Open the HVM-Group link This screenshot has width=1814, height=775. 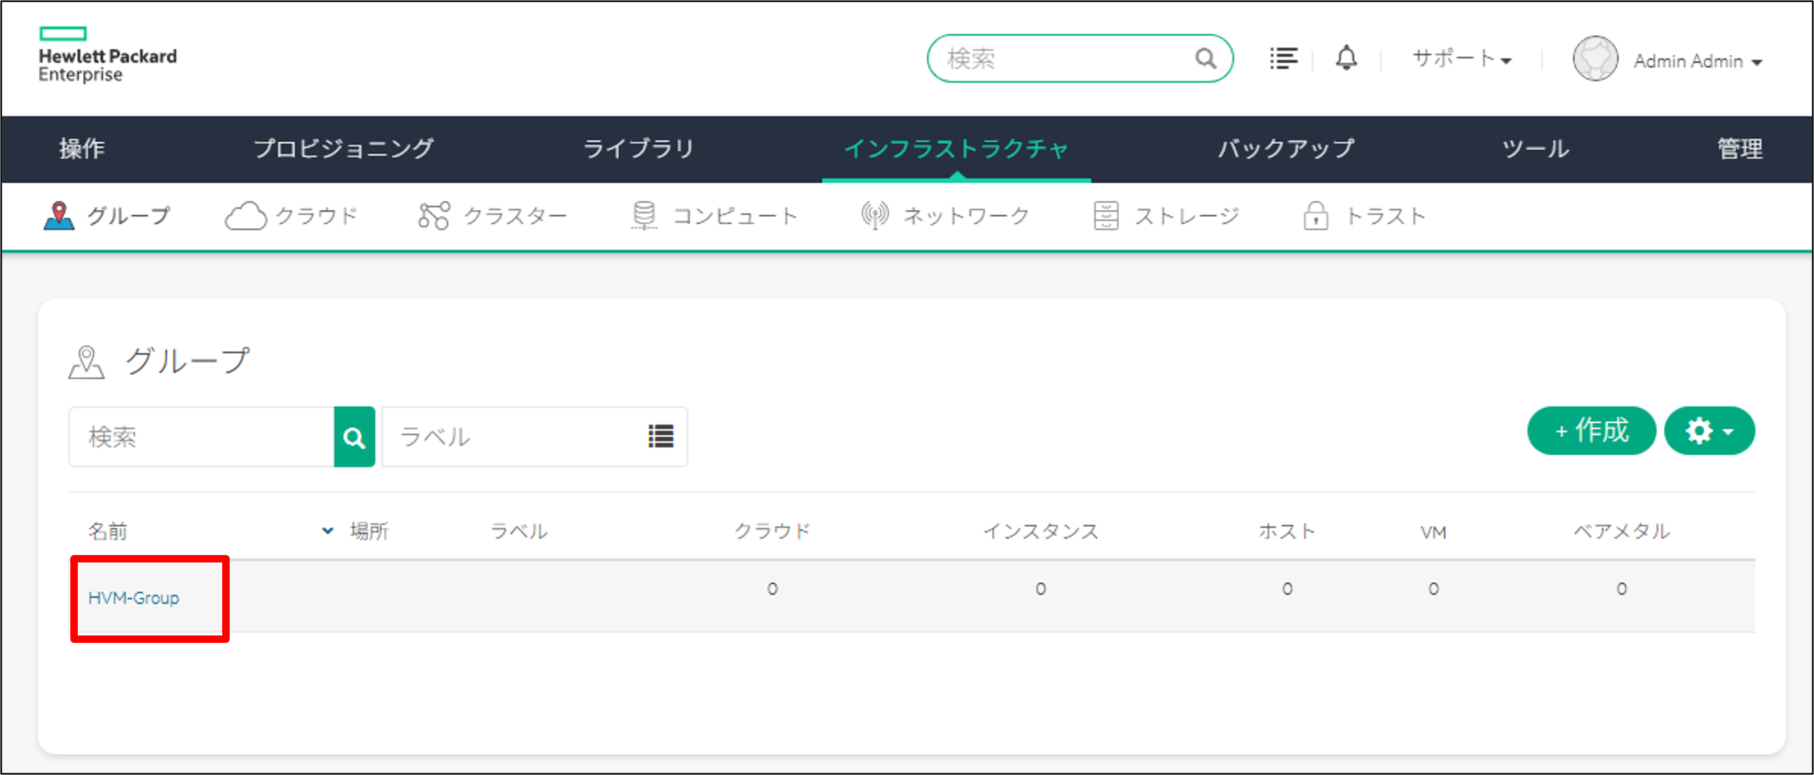coord(134,598)
